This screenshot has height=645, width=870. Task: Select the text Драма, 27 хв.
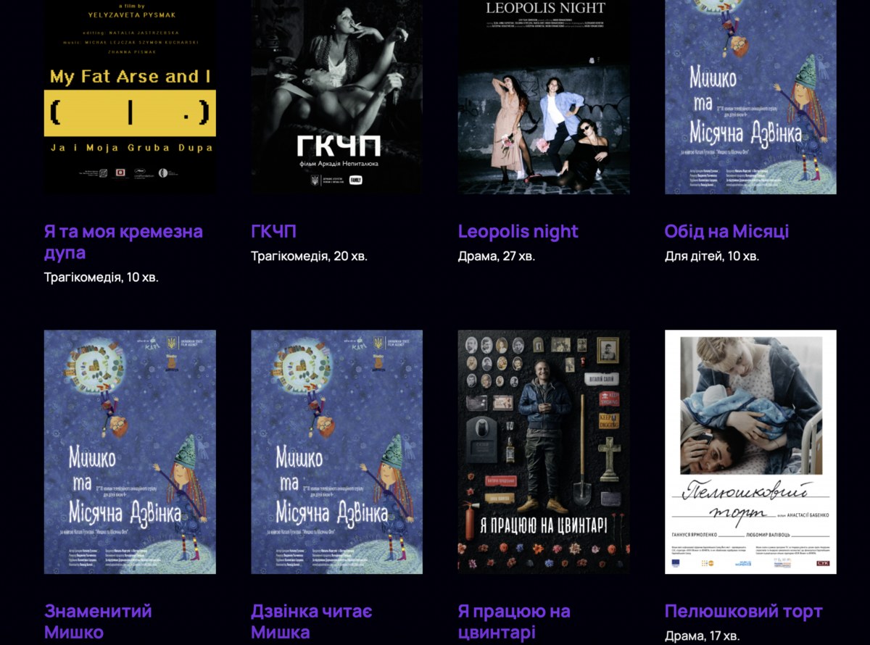click(x=497, y=256)
